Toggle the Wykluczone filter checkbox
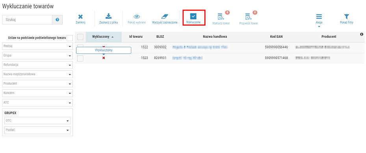Viewport: 366px width, 153px height. tap(193, 16)
